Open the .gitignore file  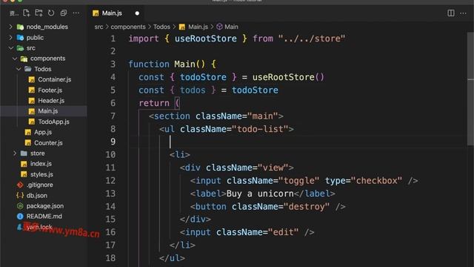pos(39,185)
